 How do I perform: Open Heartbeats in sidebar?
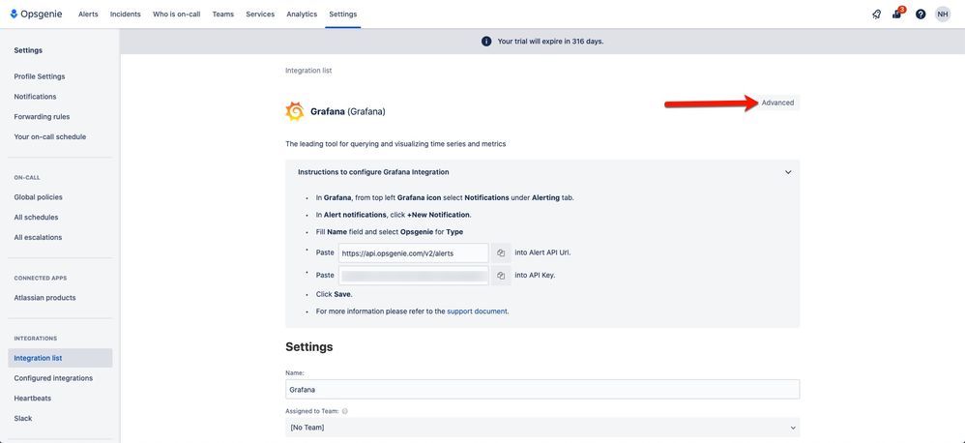[x=33, y=399]
